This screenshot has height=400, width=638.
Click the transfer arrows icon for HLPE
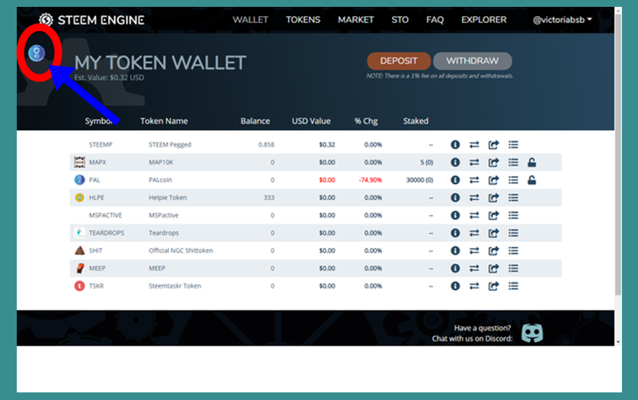[x=474, y=198]
